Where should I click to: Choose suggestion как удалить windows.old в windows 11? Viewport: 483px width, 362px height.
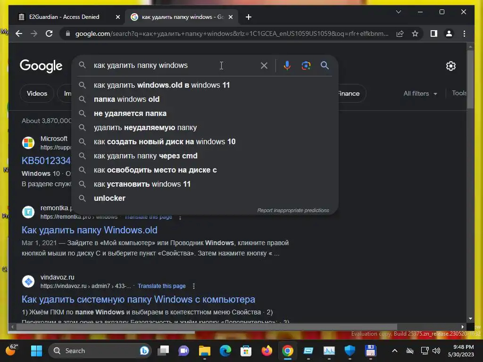[205, 85]
